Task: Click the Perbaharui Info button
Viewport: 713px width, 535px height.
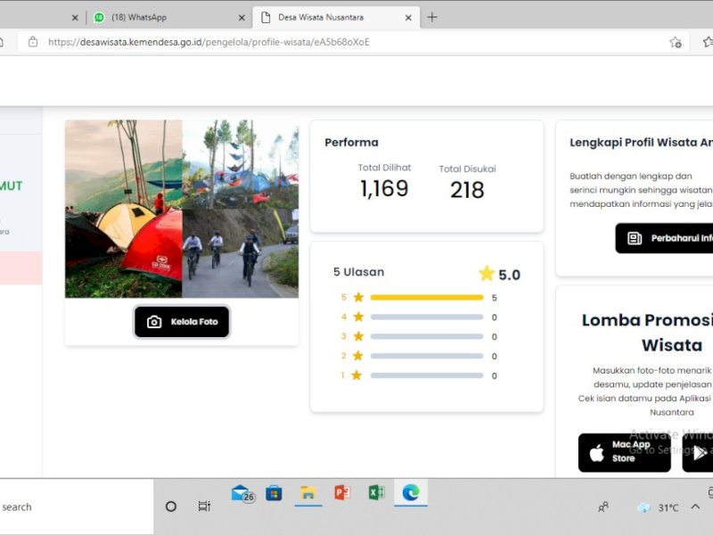Action: 664,238
